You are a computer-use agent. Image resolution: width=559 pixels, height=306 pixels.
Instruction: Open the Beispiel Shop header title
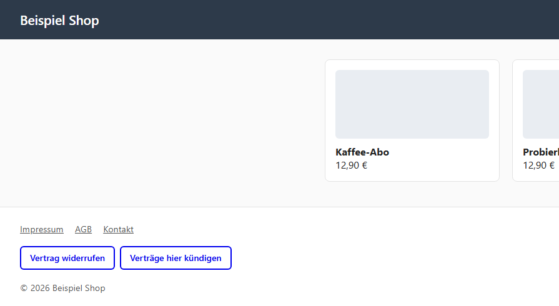pyautogui.click(x=59, y=21)
